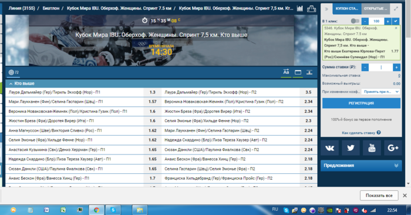Decrease the one-click amount of 100
Screen dimensions: 411x215
pyautogui.click(x=365, y=21)
